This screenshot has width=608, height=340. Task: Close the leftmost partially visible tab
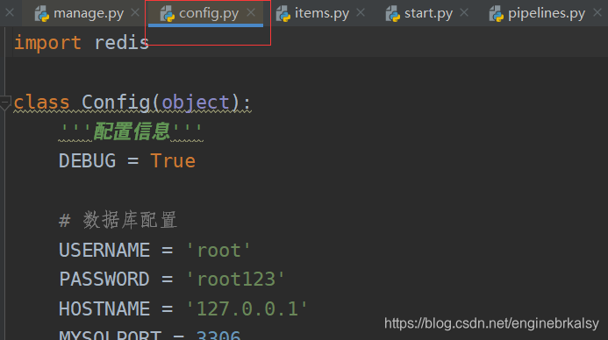[x=10, y=13]
